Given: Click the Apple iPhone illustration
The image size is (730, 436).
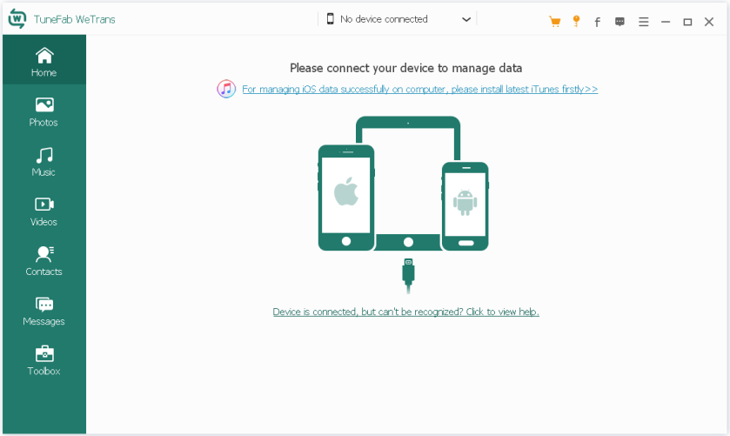Looking at the screenshot, I should 345,197.
